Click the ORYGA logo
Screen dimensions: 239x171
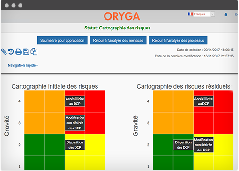[x=122, y=16]
